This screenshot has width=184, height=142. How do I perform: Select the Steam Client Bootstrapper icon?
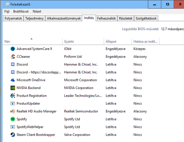pos(13,135)
